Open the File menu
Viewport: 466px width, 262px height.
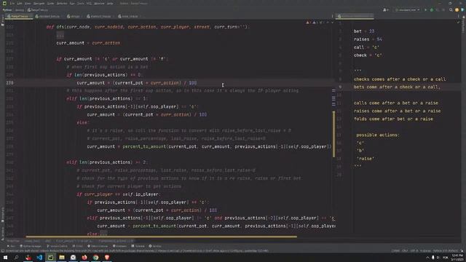point(12,3)
